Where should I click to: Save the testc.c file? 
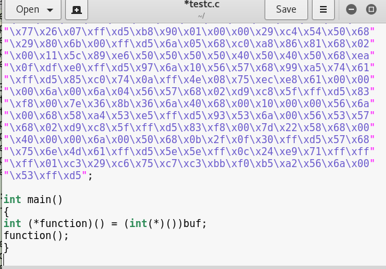pyautogui.click(x=286, y=9)
